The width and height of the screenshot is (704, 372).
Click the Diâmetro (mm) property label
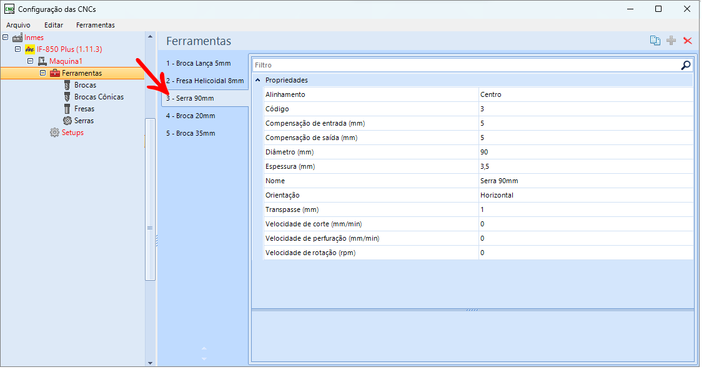coord(290,152)
